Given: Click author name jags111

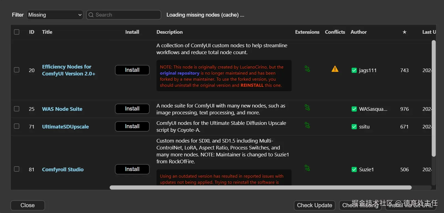Looking at the screenshot, I should point(368,70).
